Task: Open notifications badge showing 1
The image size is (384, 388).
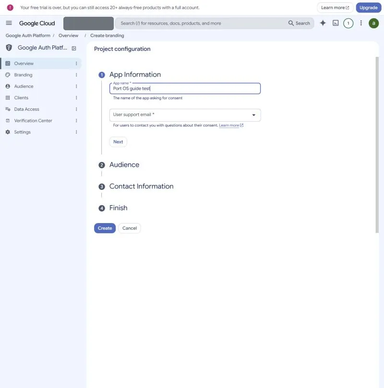Action: coord(348,23)
